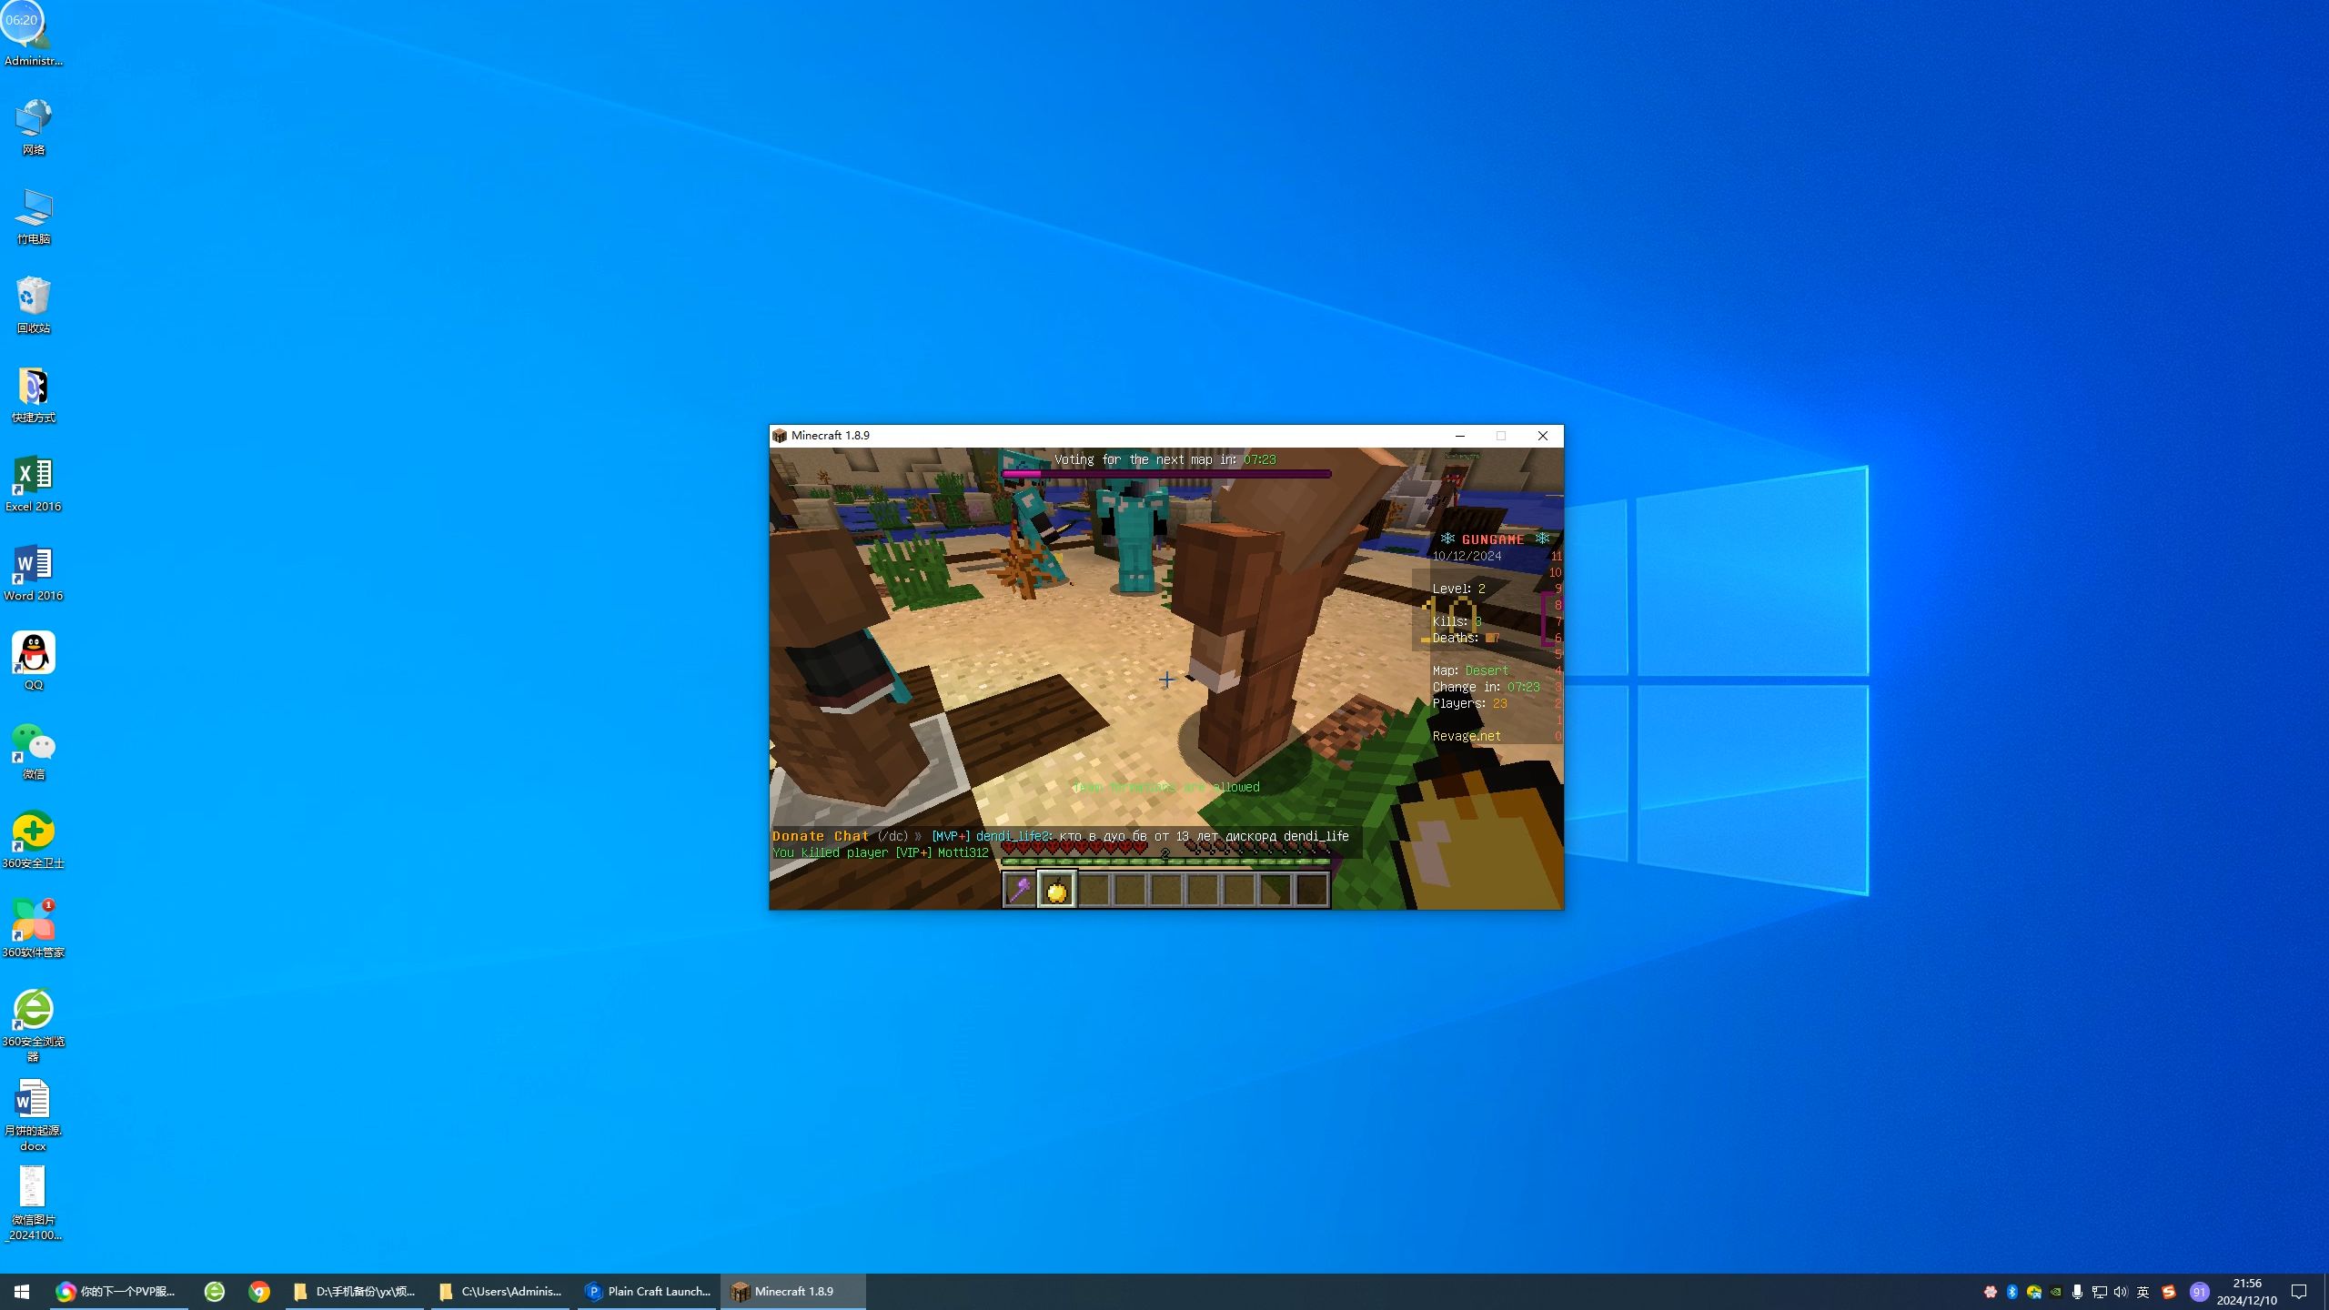Minimize the Minecraft 1.8.9 window
Image resolution: width=2329 pixels, height=1310 pixels.
tap(1460, 436)
